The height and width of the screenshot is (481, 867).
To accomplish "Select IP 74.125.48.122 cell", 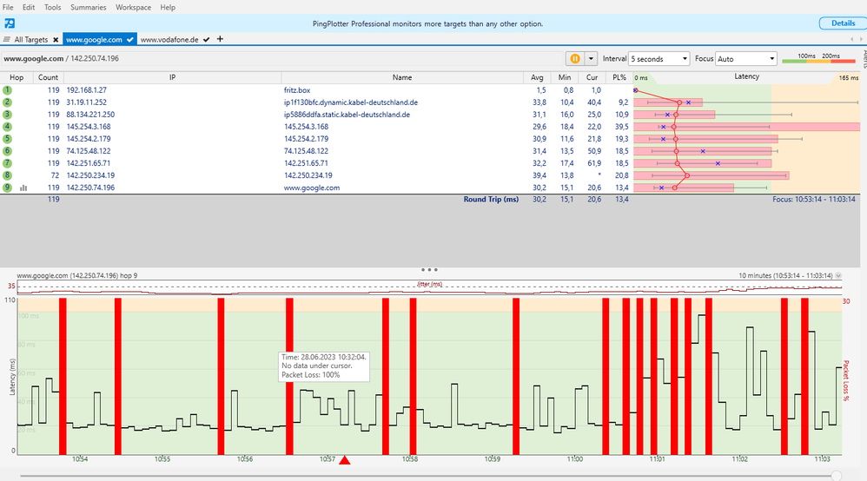I will click(x=89, y=151).
